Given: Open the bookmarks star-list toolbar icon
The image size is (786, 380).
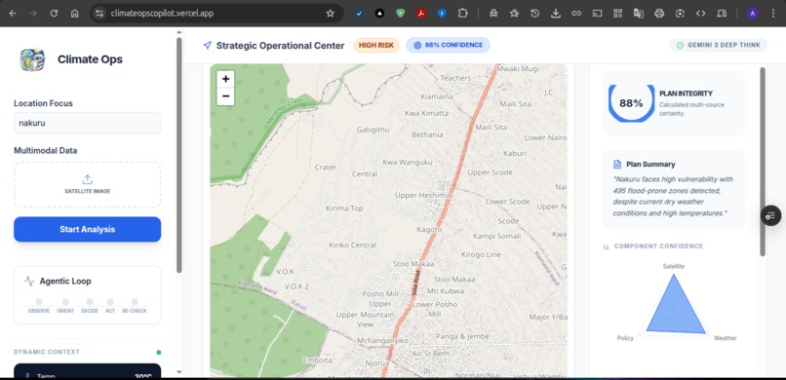Looking at the screenshot, I should (x=514, y=14).
